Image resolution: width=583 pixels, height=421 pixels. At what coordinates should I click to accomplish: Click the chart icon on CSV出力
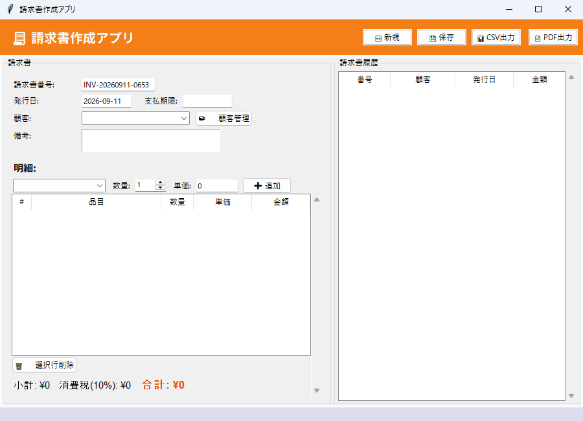pos(481,38)
